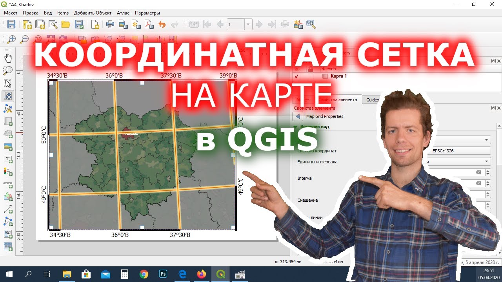Add a scale bar item
Screen dimensions: 502x282
pos(8,184)
